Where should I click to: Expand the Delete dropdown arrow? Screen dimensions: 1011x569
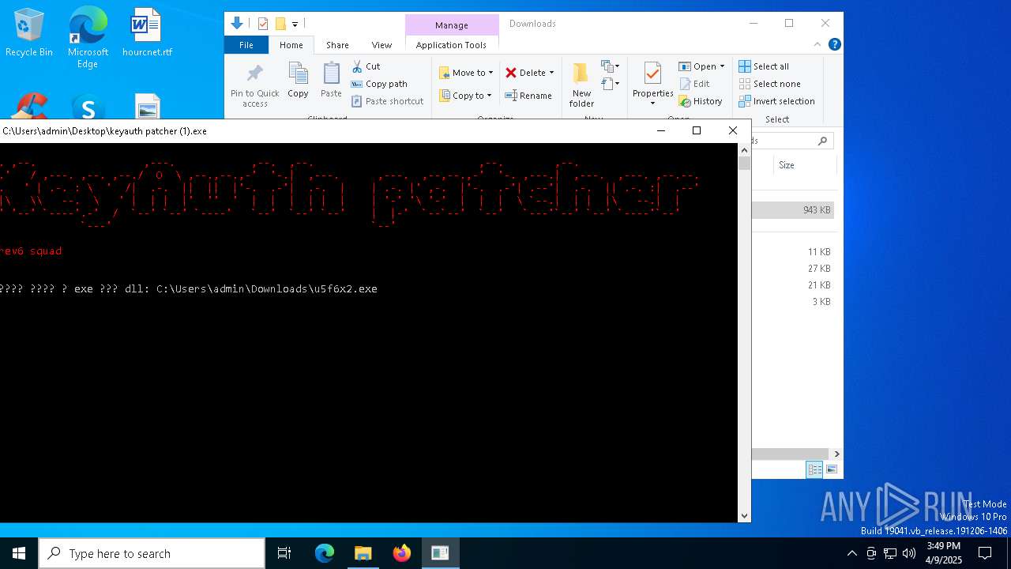tap(551, 73)
